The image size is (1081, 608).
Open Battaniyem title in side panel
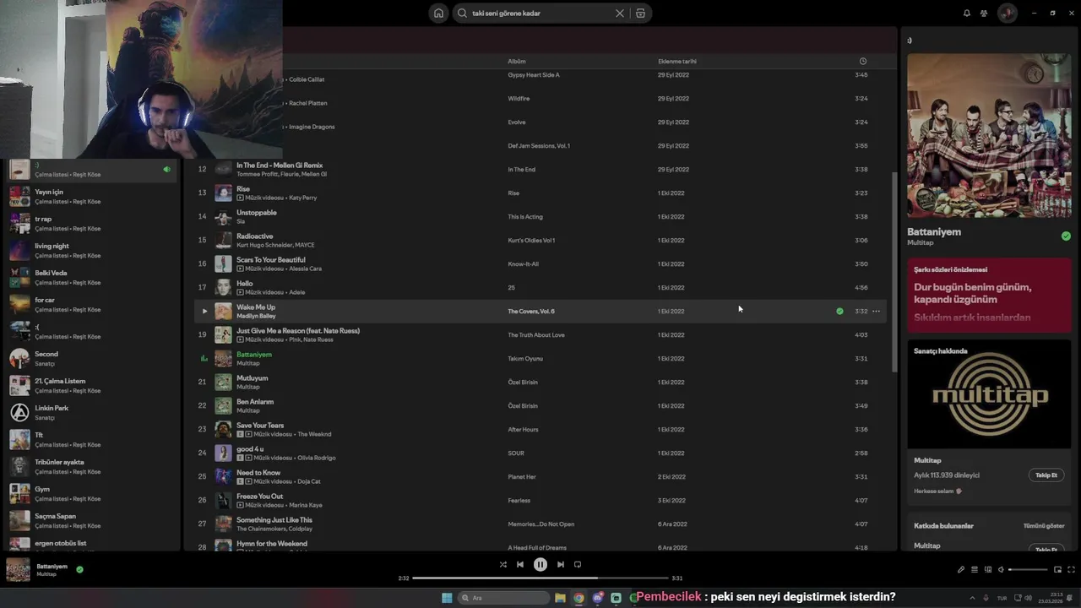tap(934, 231)
